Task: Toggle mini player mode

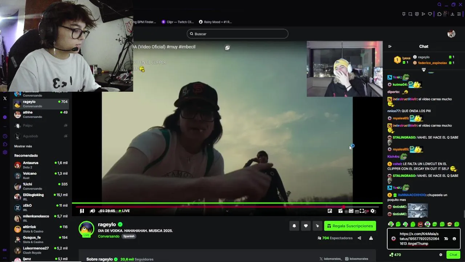Action: (330, 211)
